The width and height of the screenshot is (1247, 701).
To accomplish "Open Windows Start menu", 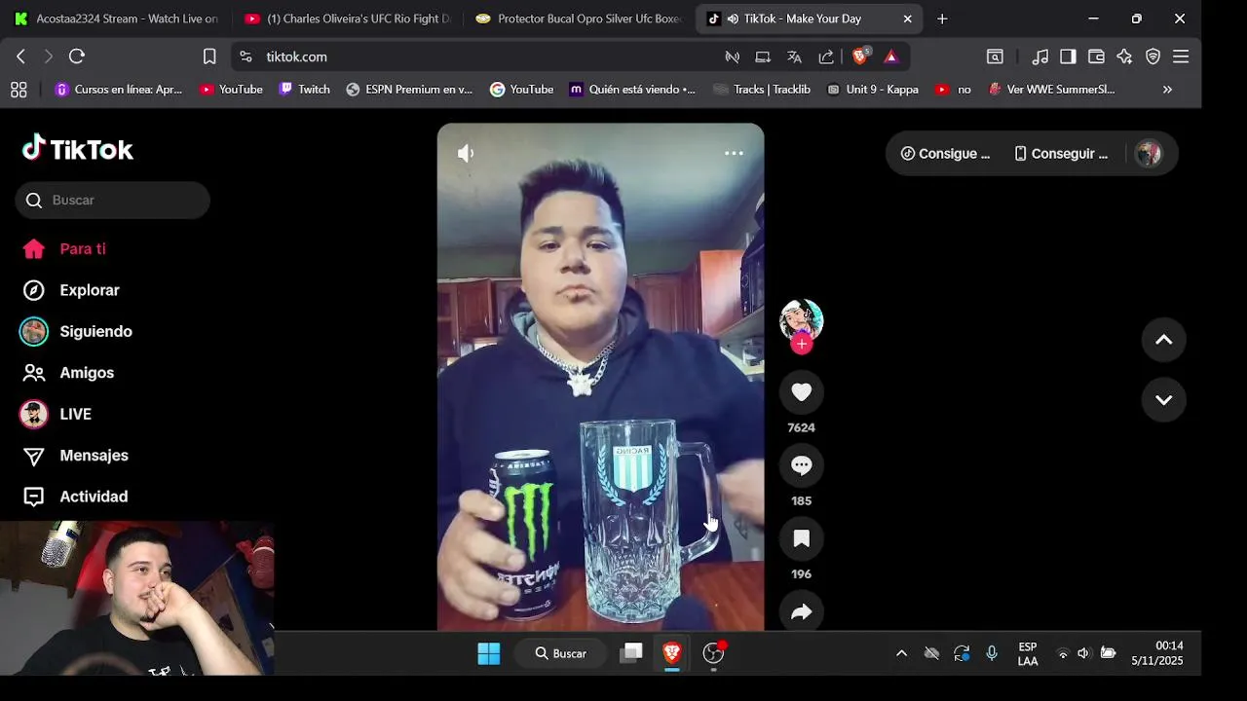I will click(489, 653).
